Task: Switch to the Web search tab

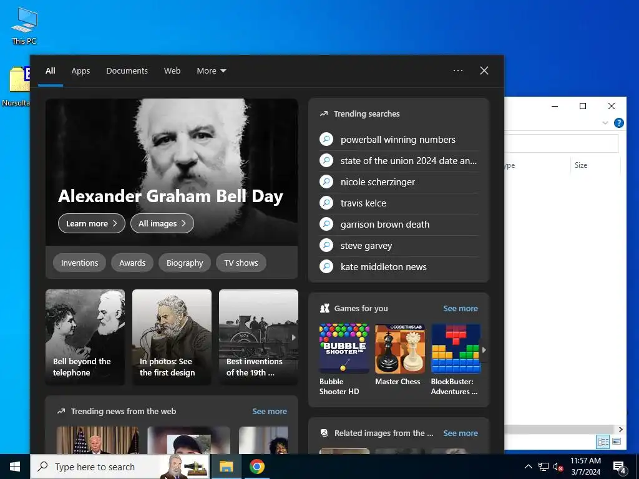Action: (172, 71)
